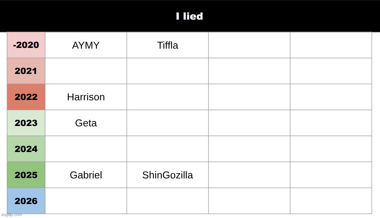Screen dimensions: 380x218
Task: Select the ShinGozilla cell
Action: coord(168,175)
